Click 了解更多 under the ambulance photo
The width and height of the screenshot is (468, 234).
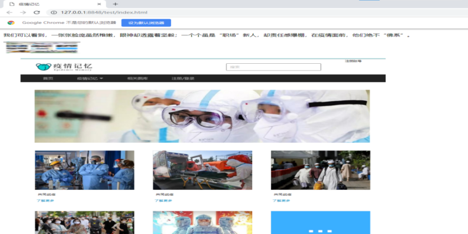pos(163,201)
